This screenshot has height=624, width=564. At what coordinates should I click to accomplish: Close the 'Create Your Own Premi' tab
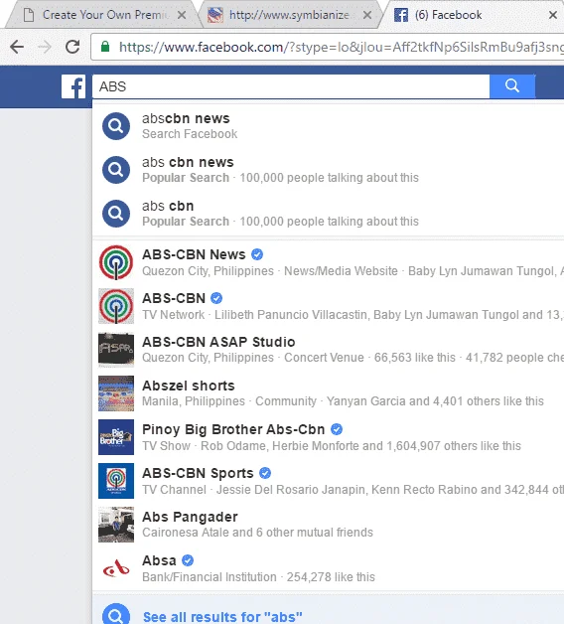182,15
